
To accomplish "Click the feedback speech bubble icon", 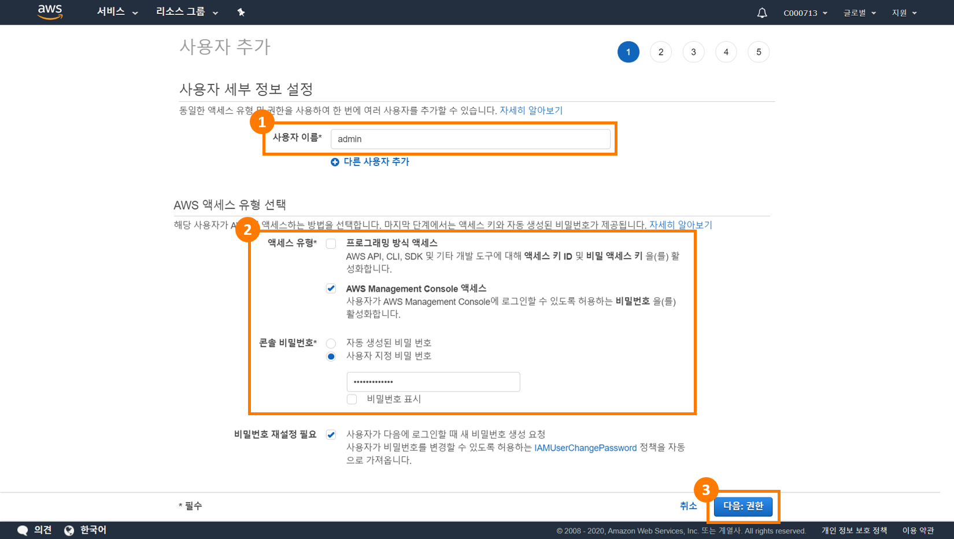I will [x=23, y=530].
